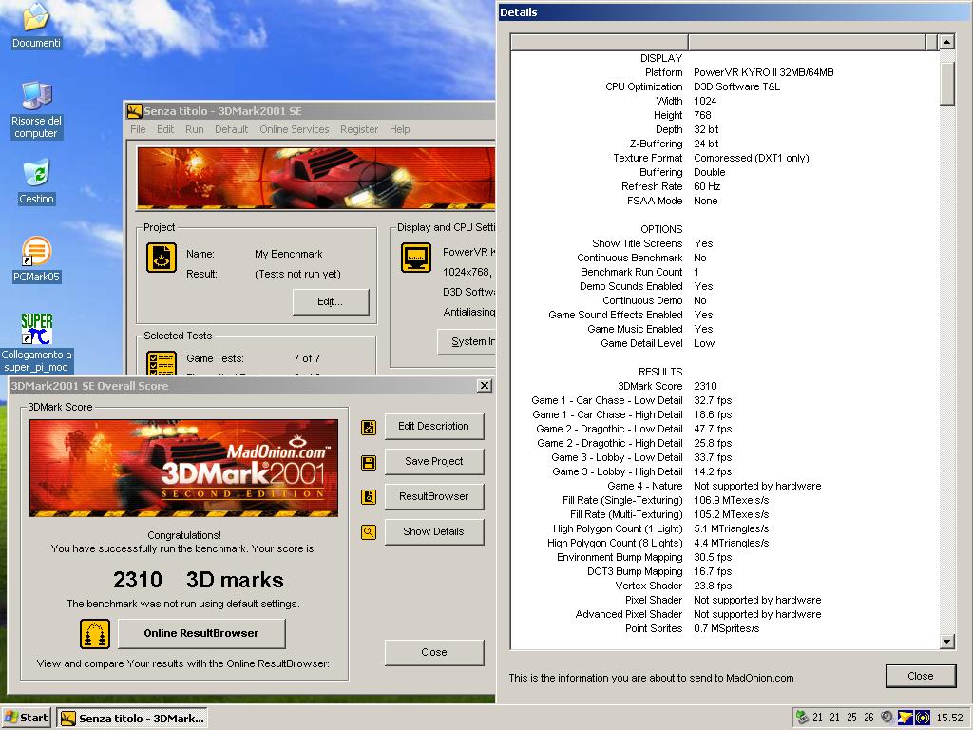Click the icon beside ResultBrowser
Viewport: 973px width, 730px height.
pyautogui.click(x=369, y=497)
